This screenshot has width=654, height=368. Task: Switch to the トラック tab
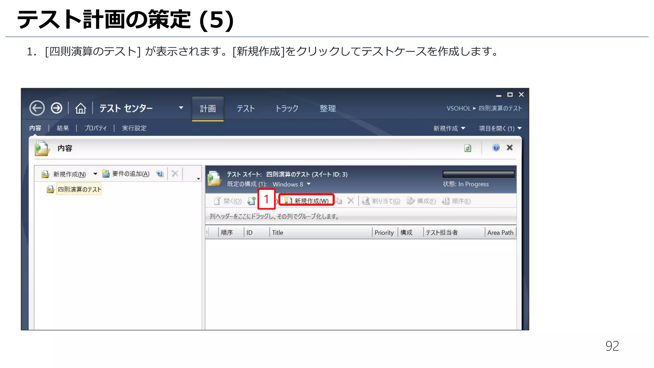(287, 109)
